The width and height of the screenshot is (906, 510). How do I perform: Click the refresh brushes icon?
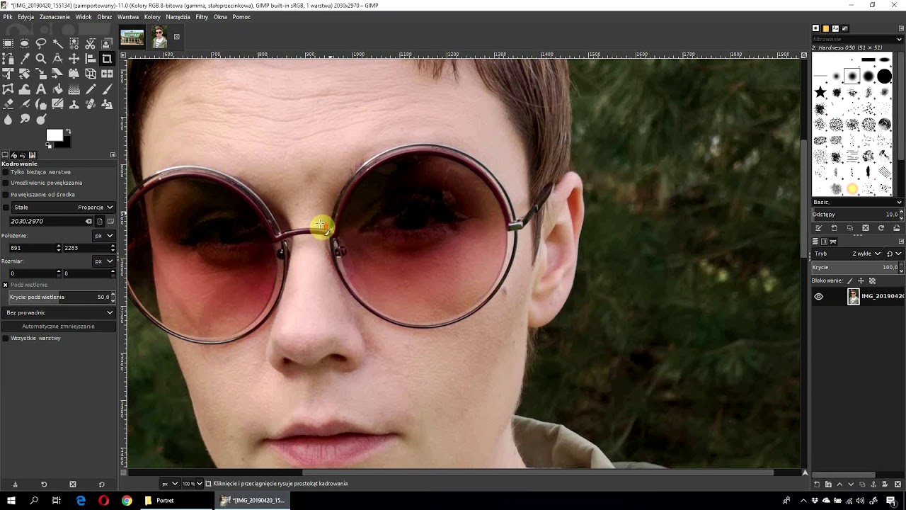coord(881,228)
